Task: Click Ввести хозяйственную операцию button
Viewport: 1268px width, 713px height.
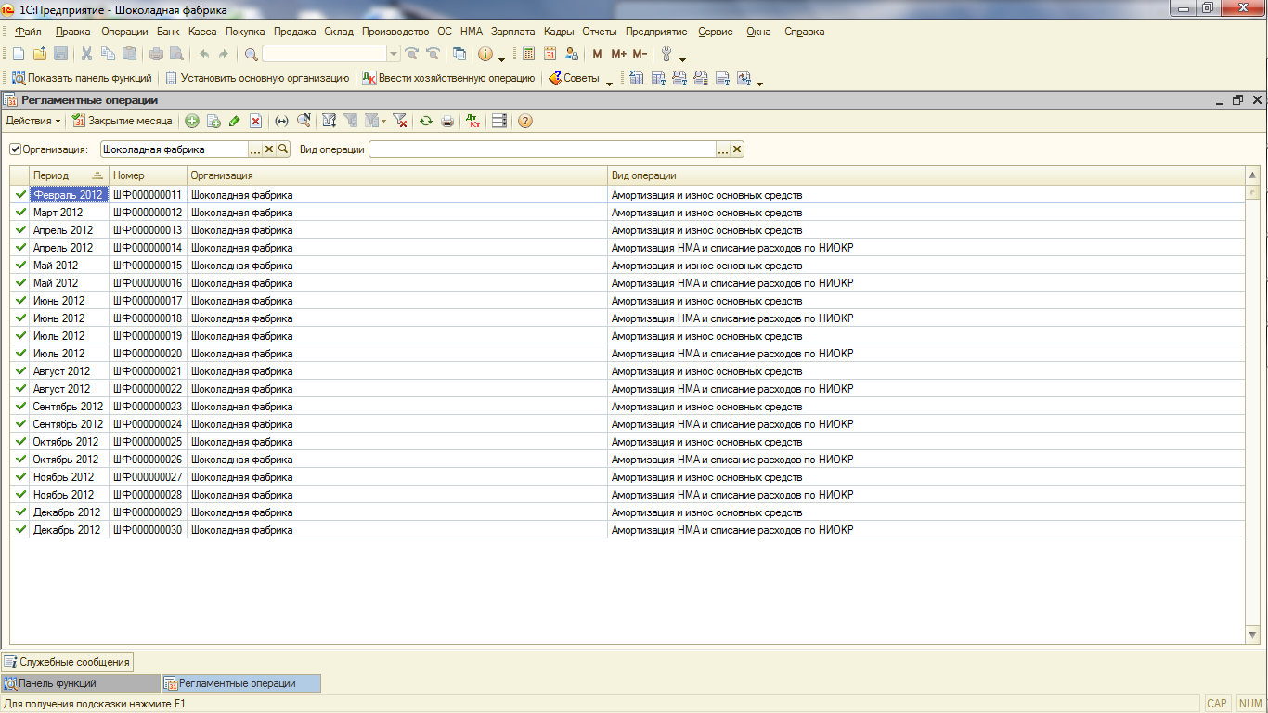Action: tap(448, 79)
